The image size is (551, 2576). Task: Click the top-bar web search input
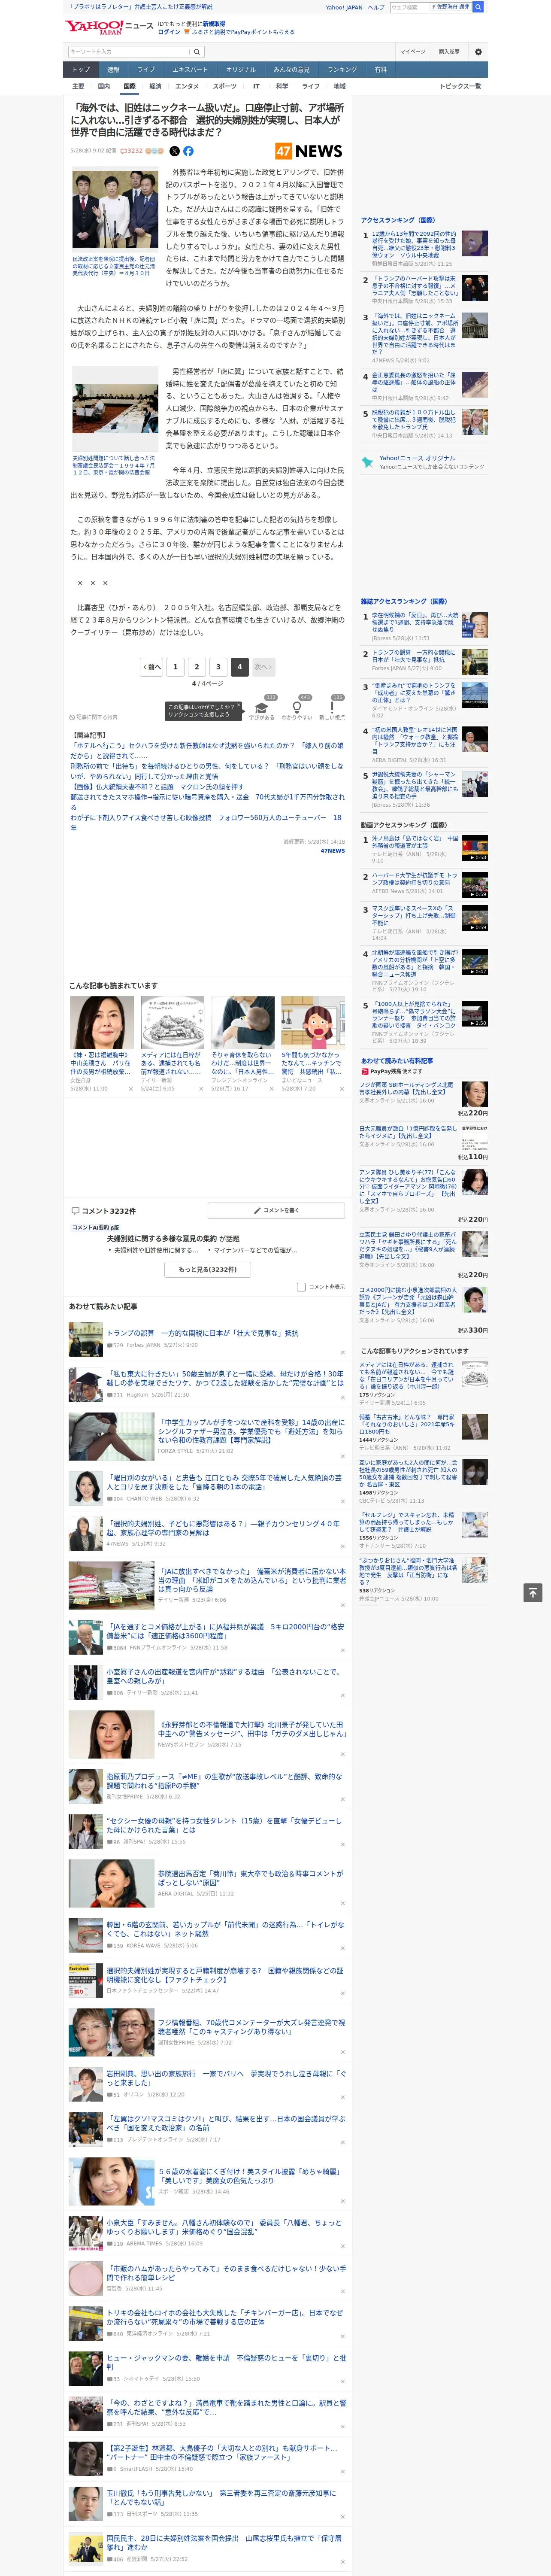[410, 7]
